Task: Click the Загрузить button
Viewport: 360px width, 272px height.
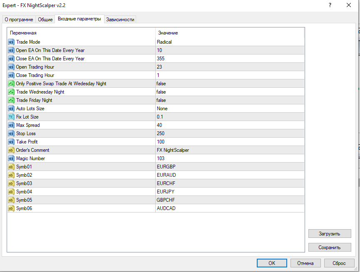Action: click(x=330, y=234)
